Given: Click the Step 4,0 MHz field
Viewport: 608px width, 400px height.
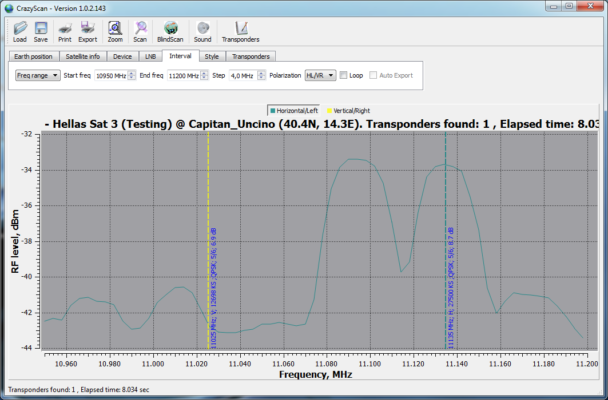Looking at the screenshot, I should coord(243,75).
